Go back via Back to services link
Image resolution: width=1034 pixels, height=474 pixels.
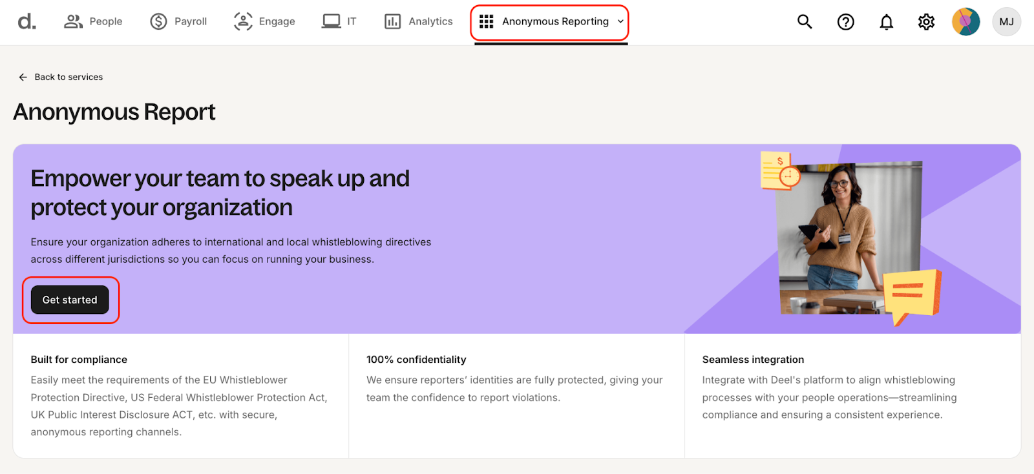point(69,77)
